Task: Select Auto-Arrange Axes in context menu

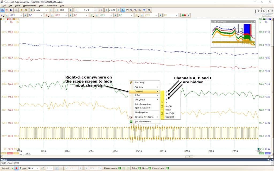Action: click(x=144, y=104)
